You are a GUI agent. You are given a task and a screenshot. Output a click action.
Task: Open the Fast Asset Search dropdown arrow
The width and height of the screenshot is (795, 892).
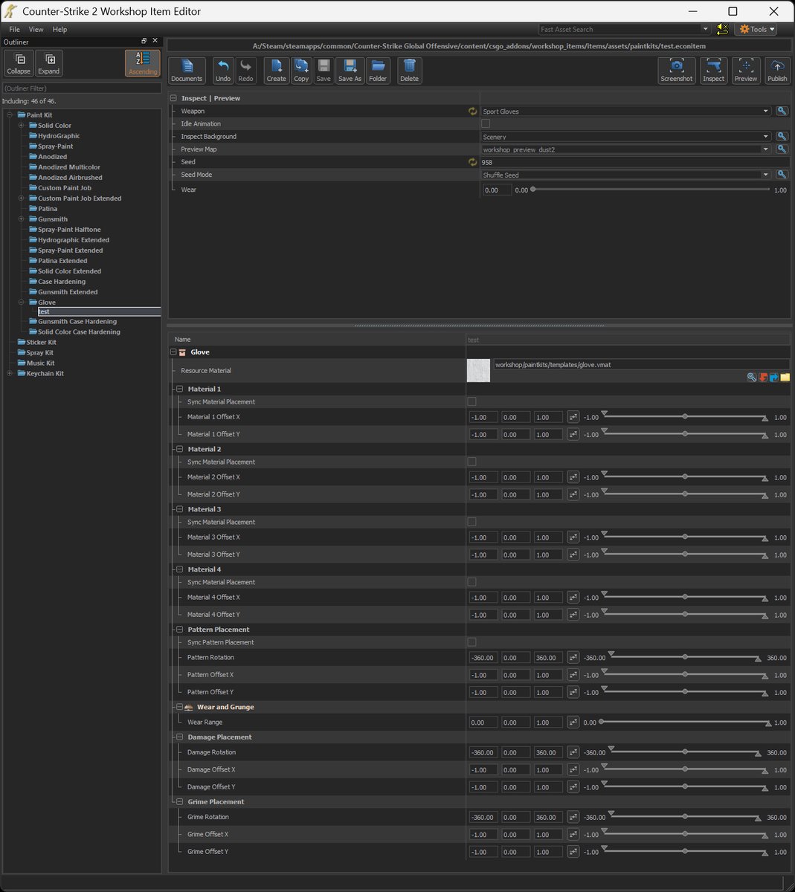point(706,29)
